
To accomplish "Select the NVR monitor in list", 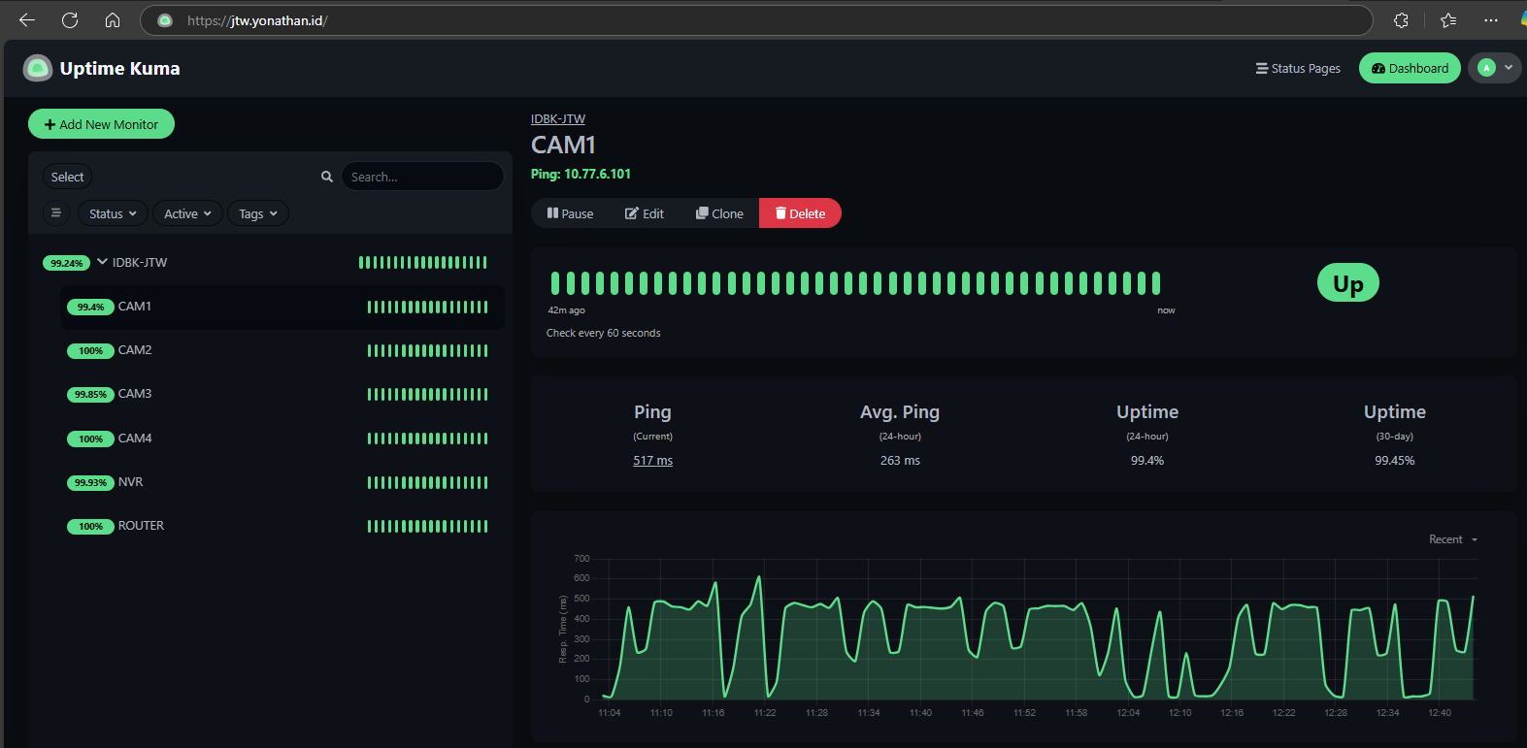I will tap(282, 482).
